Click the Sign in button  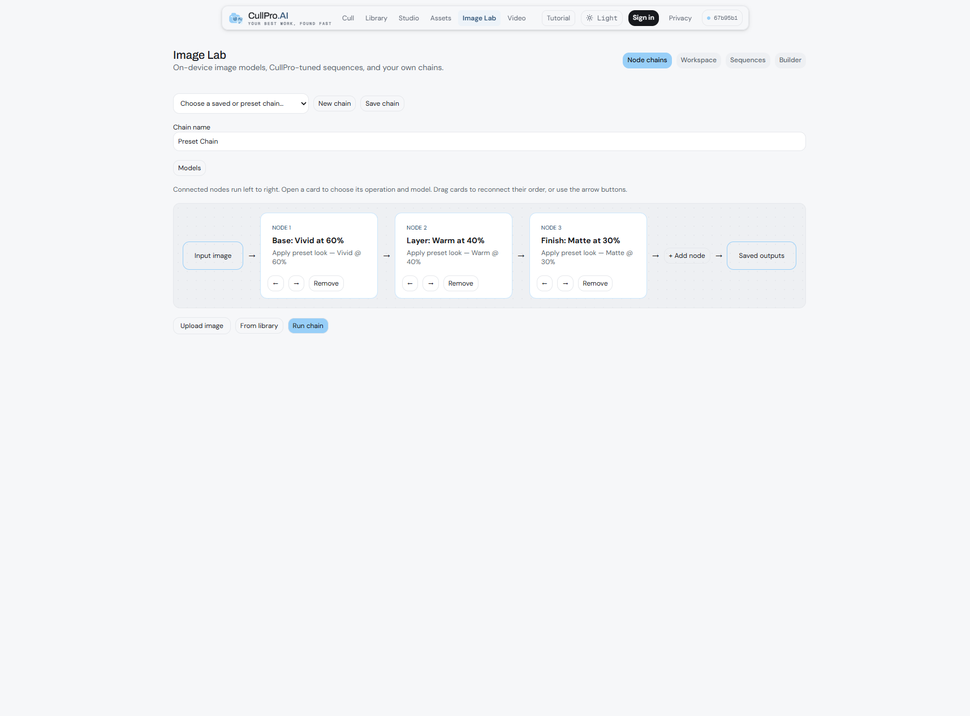pyautogui.click(x=644, y=18)
